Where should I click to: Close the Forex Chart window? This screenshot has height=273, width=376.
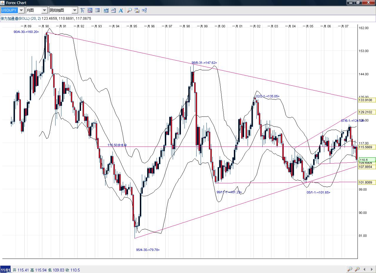pyautogui.click(x=369, y=2)
